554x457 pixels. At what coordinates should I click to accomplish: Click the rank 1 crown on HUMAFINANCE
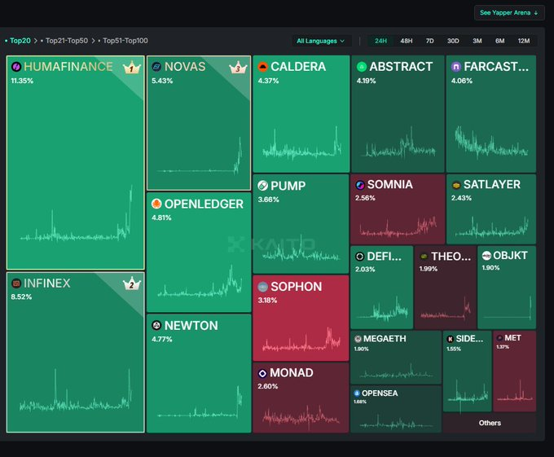click(132, 68)
